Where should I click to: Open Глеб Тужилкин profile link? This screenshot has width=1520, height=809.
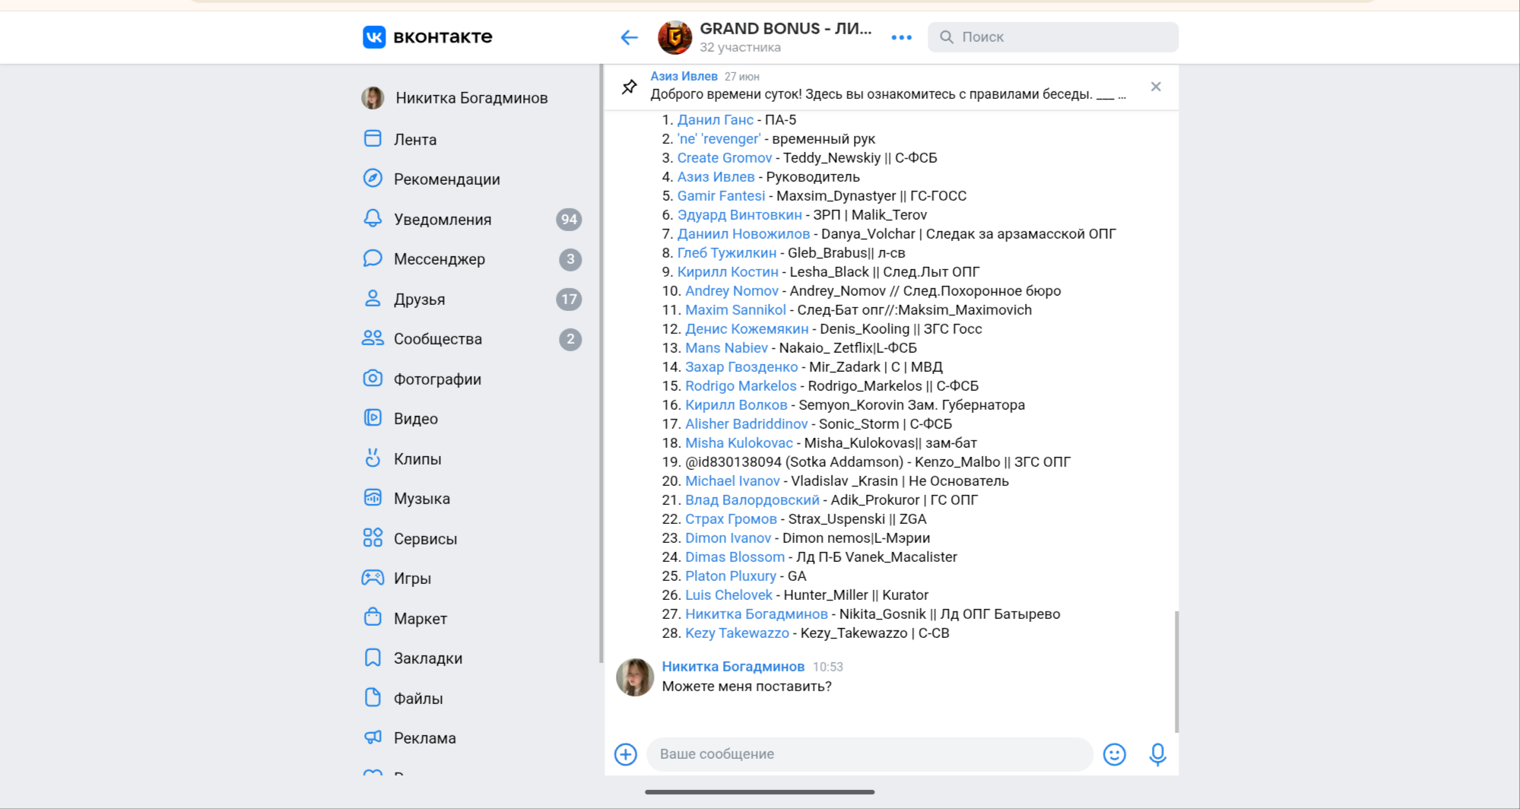point(727,252)
